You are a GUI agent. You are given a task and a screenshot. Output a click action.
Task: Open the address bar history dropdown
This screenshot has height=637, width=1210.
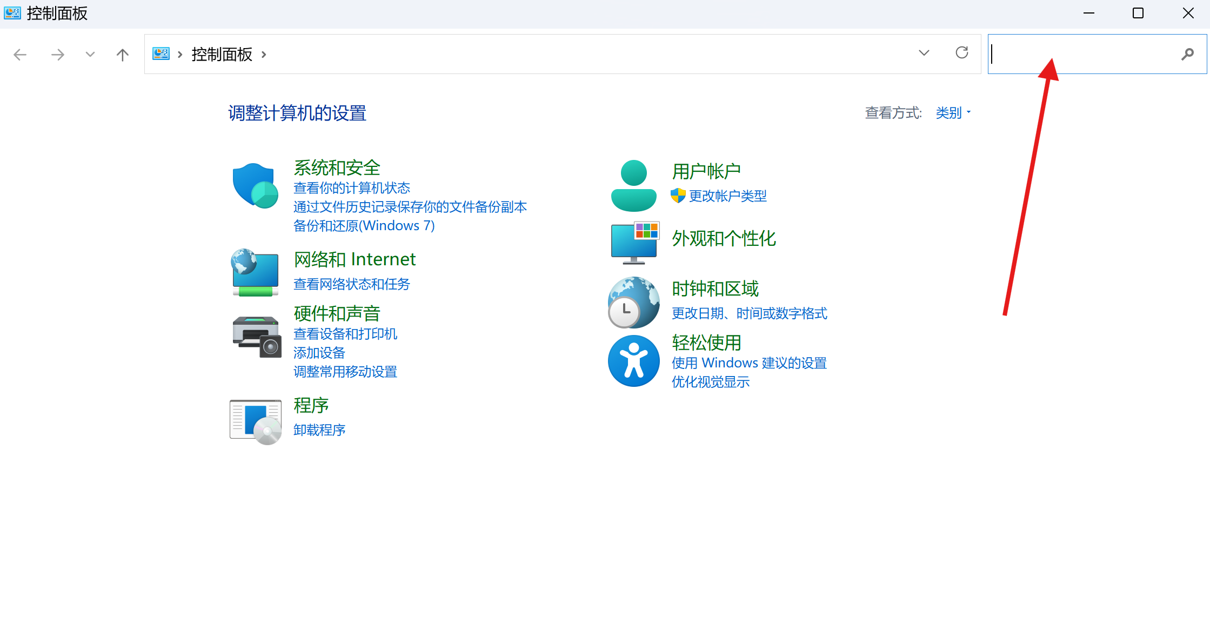[x=924, y=53]
